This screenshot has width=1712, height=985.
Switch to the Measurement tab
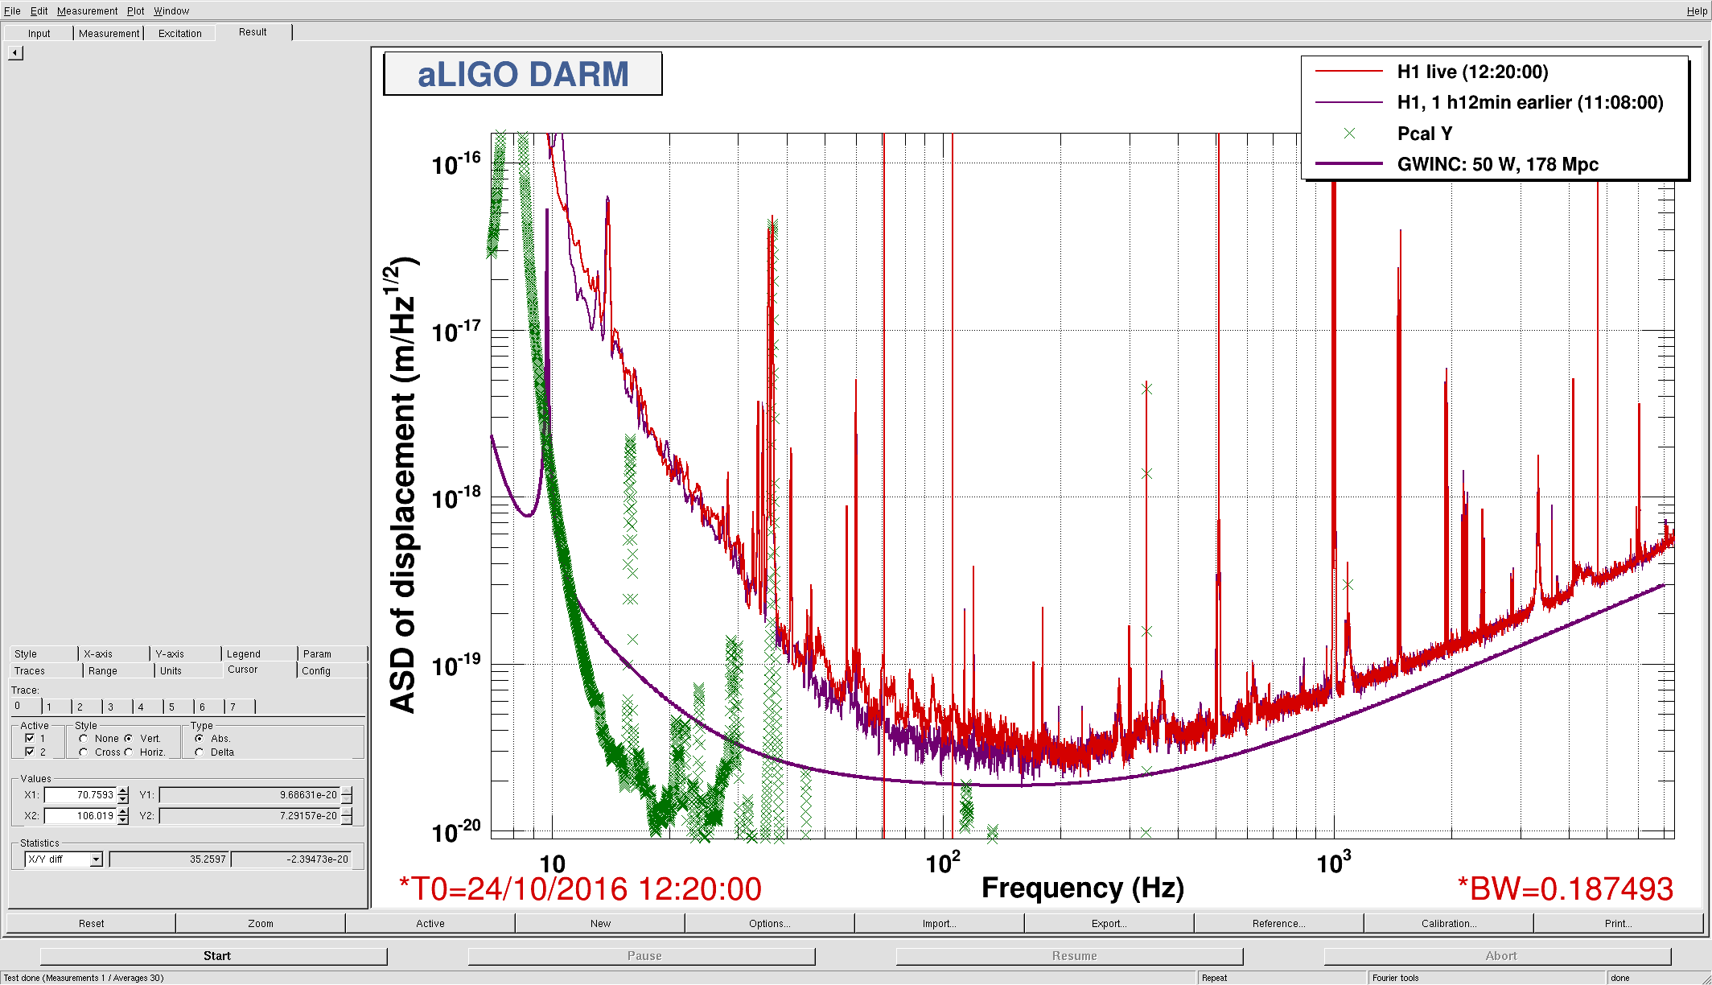tap(109, 33)
